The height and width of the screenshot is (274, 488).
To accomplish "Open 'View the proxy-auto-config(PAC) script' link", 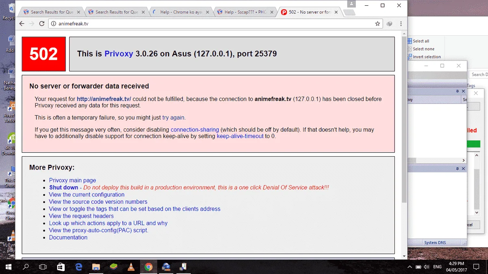I will coord(98,230).
